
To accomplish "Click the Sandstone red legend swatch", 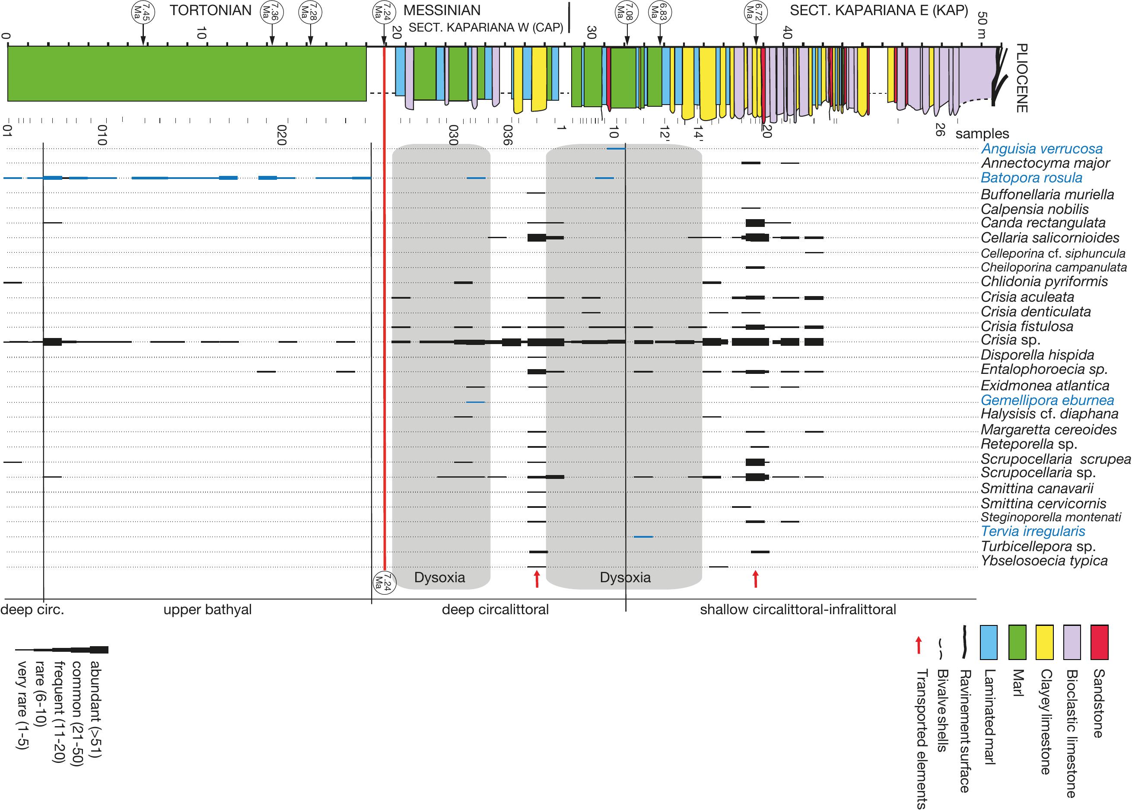I will click(x=1100, y=642).
